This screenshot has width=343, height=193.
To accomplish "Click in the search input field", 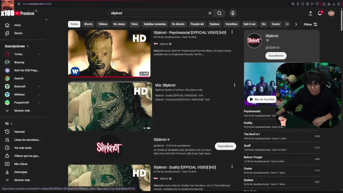I will 158,13.
